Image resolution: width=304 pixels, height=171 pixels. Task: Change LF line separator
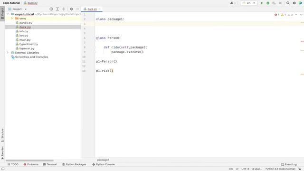pyautogui.click(x=237, y=169)
